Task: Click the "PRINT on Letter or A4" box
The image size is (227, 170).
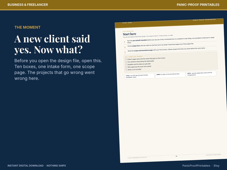Action: coord(170,75)
